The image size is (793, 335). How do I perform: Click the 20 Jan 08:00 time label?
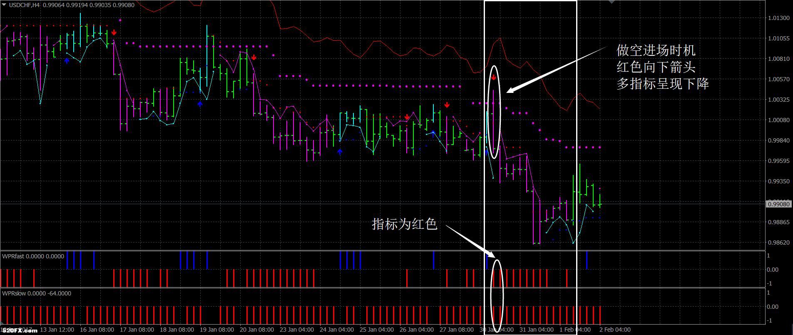[x=257, y=330]
